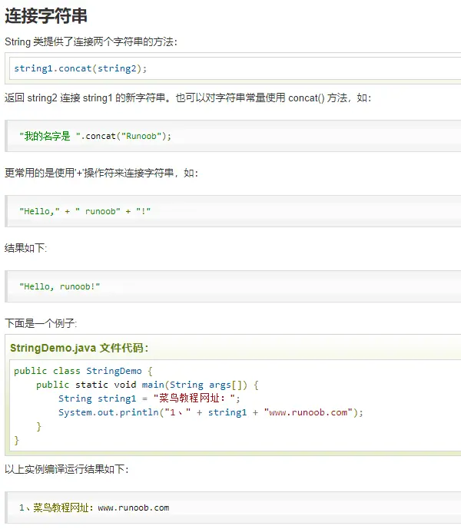
Task: Click the output line 1、菜鸟教程网址
Action: click(x=95, y=508)
